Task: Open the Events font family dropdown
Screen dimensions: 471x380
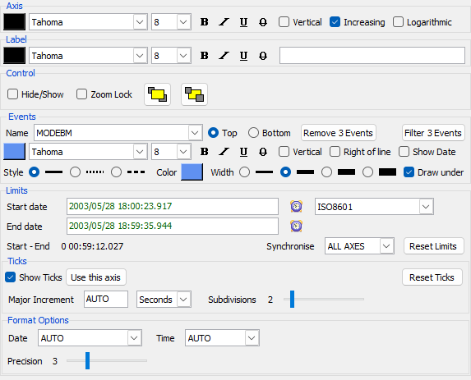Action: point(140,152)
